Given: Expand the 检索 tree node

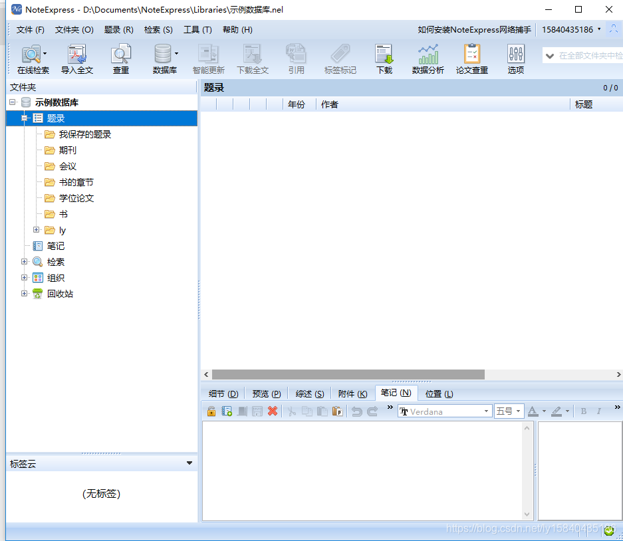Looking at the screenshot, I should pyautogui.click(x=24, y=261).
